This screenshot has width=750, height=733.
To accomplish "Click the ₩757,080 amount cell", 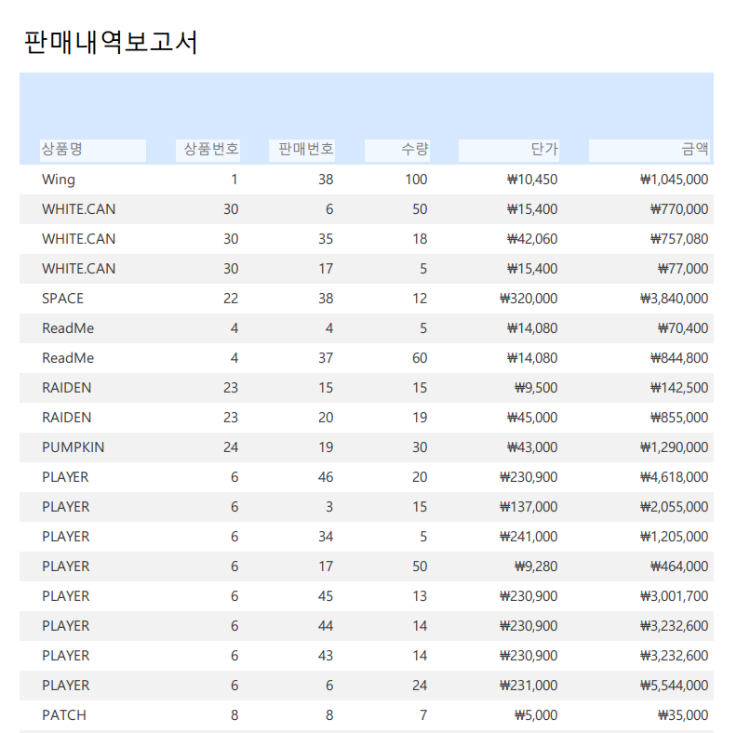I will point(679,239).
